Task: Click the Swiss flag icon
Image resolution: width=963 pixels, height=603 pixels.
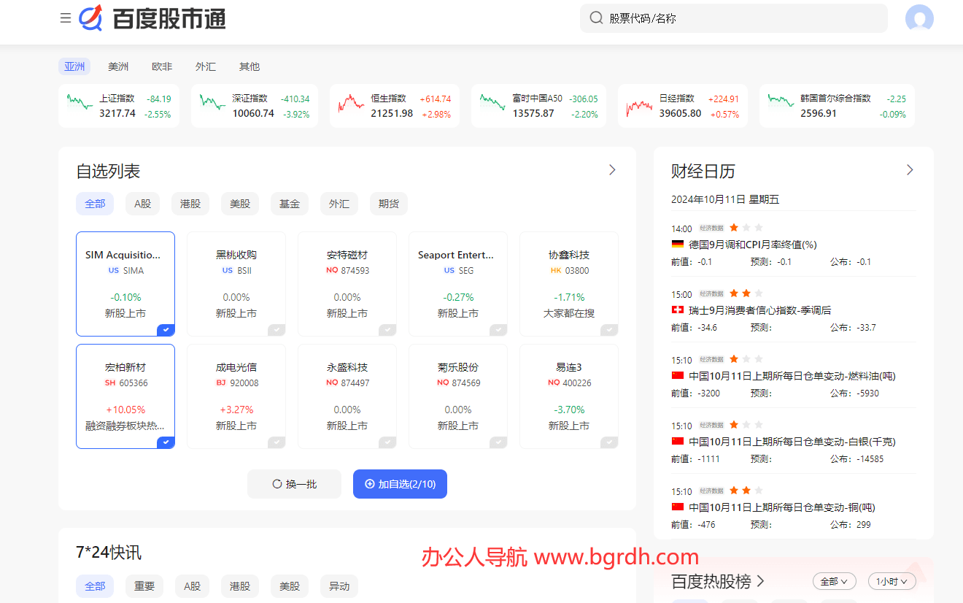Action: 677,310
